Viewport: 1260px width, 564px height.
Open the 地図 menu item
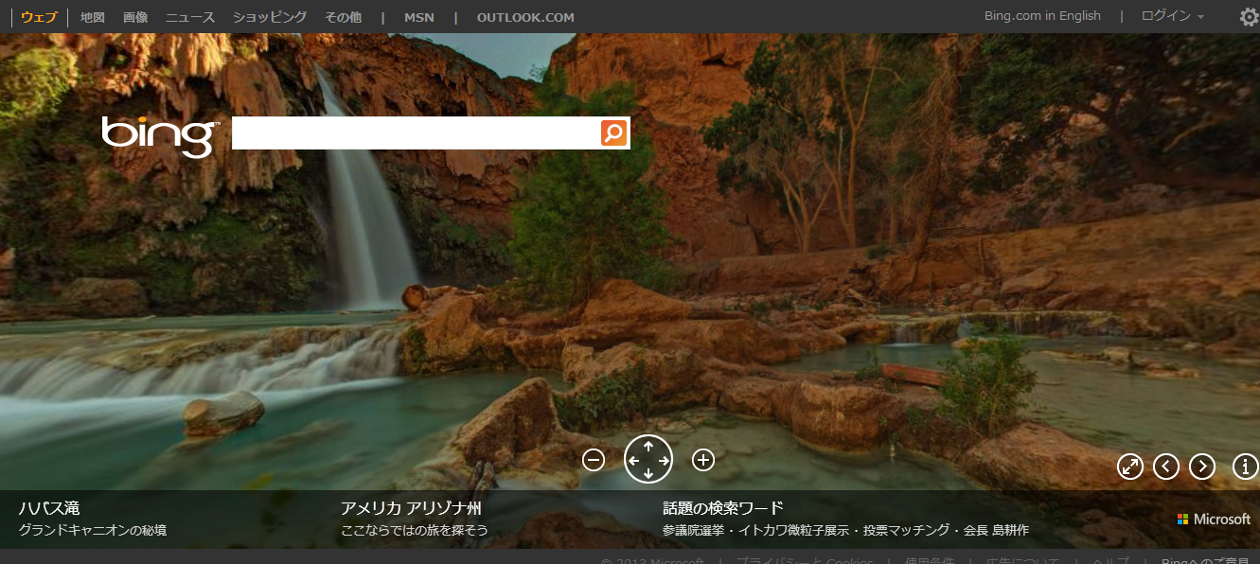coord(93,17)
